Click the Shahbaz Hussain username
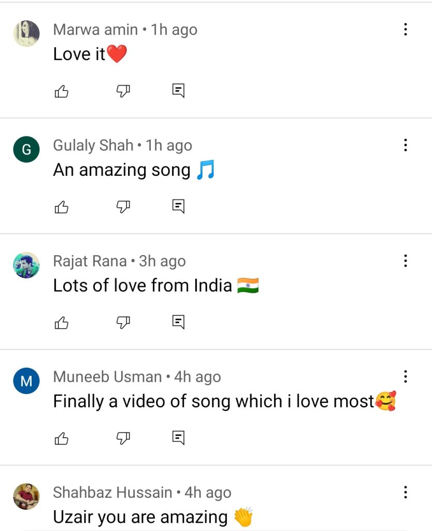Screen dimensions: 432x531 112,493
